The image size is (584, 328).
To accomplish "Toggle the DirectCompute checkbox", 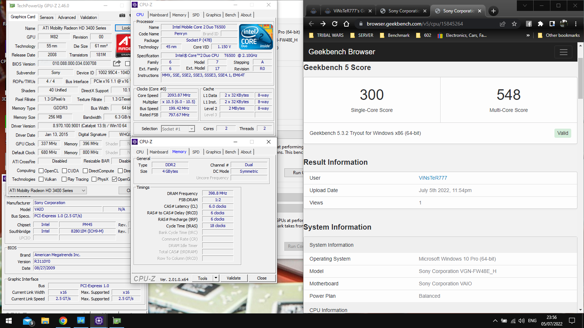I will (85, 171).
